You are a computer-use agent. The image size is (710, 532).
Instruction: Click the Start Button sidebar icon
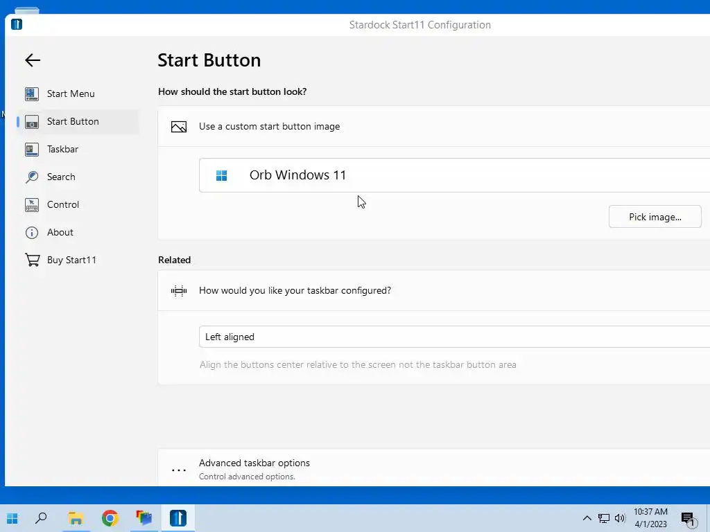point(32,122)
